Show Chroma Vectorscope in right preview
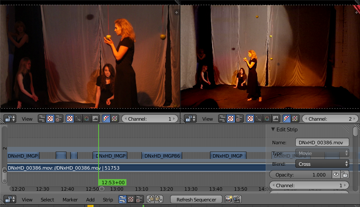 (267, 119)
